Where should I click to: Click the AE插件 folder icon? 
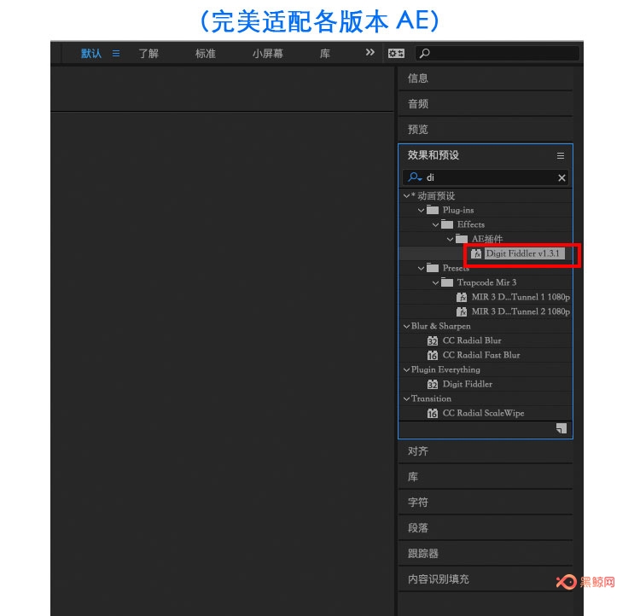pos(462,239)
